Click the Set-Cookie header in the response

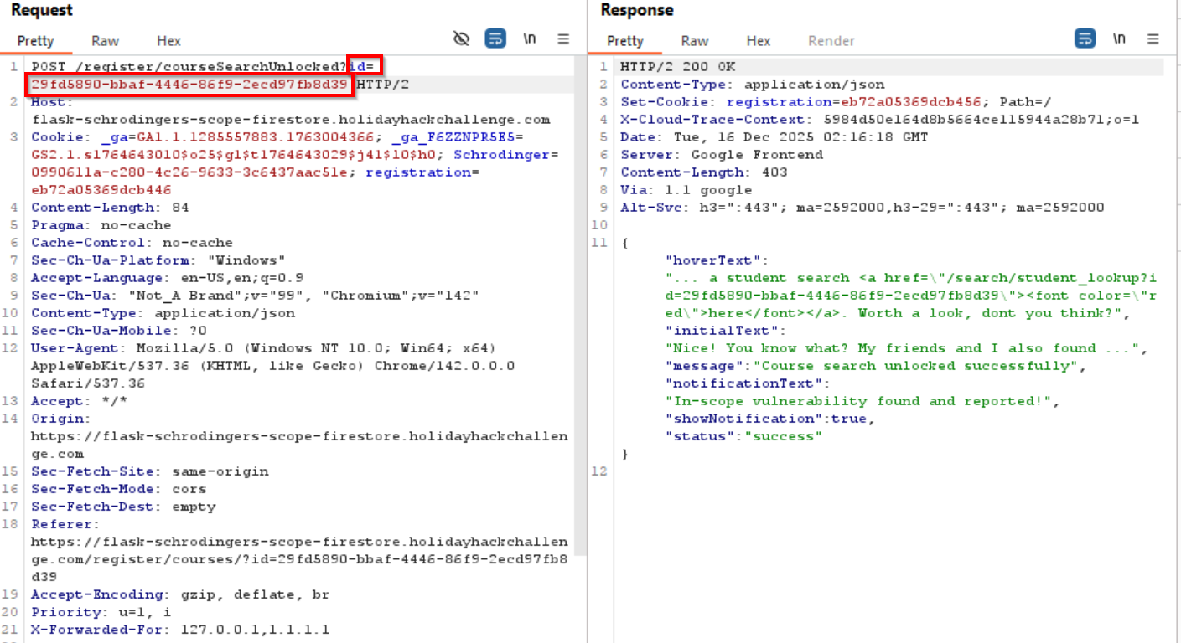(x=669, y=102)
